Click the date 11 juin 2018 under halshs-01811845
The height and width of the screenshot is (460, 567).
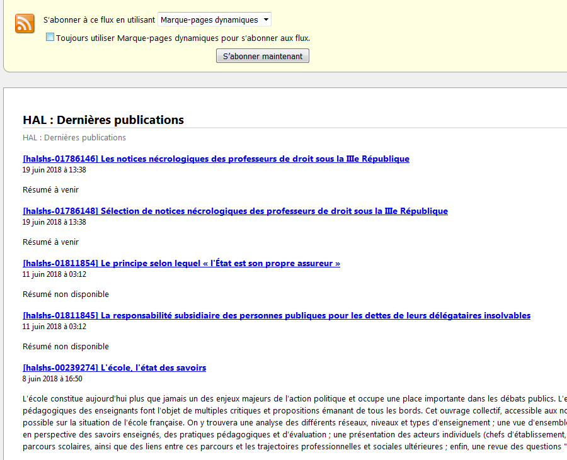54,327
